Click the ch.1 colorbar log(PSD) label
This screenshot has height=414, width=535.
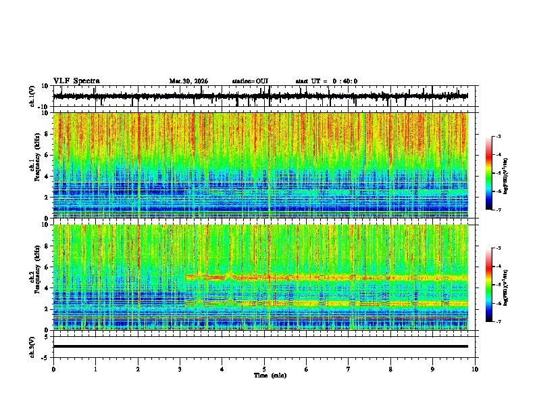506,176
